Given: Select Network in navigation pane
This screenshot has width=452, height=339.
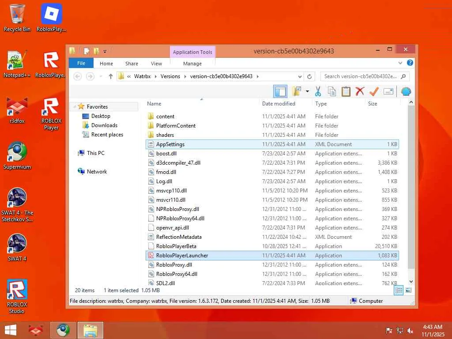Looking at the screenshot, I should [x=97, y=172].
